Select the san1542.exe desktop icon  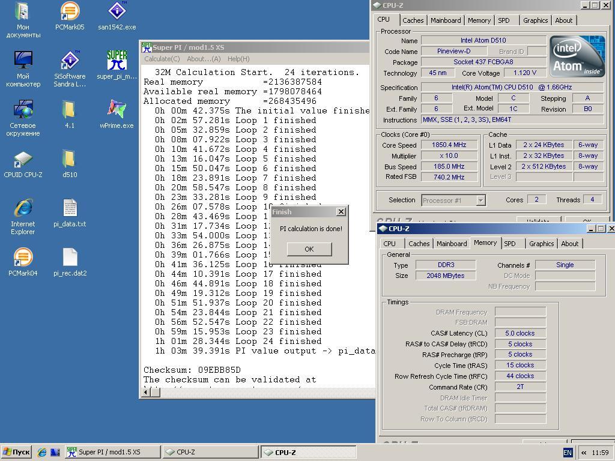click(117, 16)
